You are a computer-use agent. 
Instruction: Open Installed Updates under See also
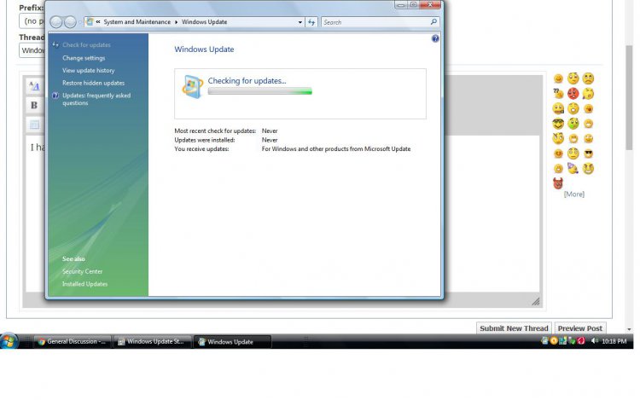click(x=84, y=284)
